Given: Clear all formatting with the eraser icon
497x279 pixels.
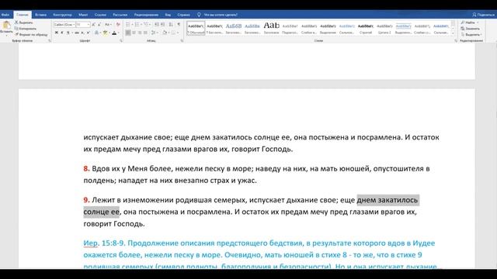Looking at the screenshot, I should coord(118,24).
